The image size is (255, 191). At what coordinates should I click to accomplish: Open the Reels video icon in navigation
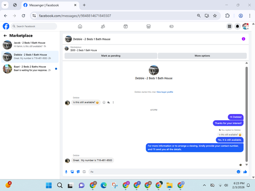(x=125, y=26)
